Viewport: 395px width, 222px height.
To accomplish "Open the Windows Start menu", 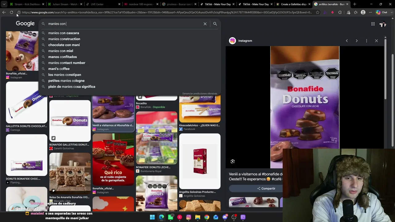I will (152, 217).
